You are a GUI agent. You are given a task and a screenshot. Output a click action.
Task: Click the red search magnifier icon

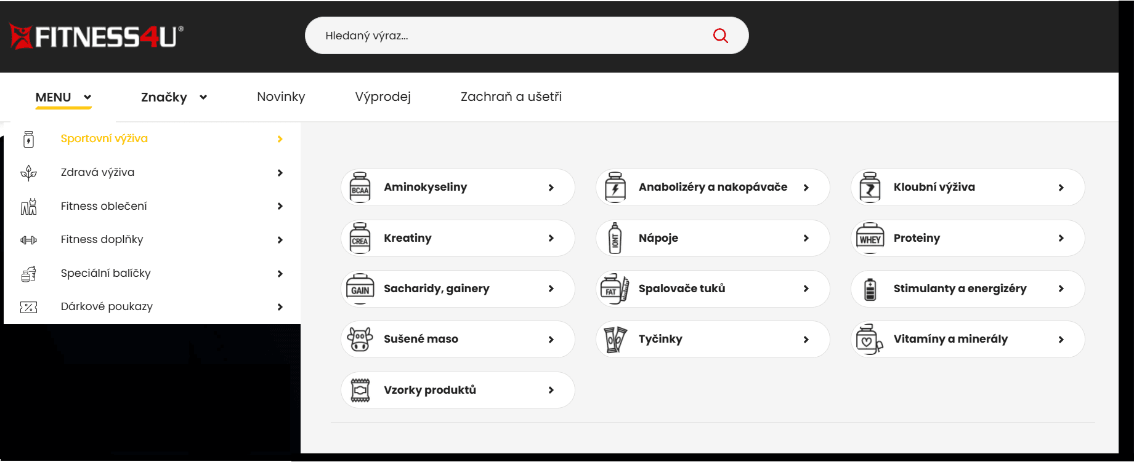pyautogui.click(x=720, y=36)
